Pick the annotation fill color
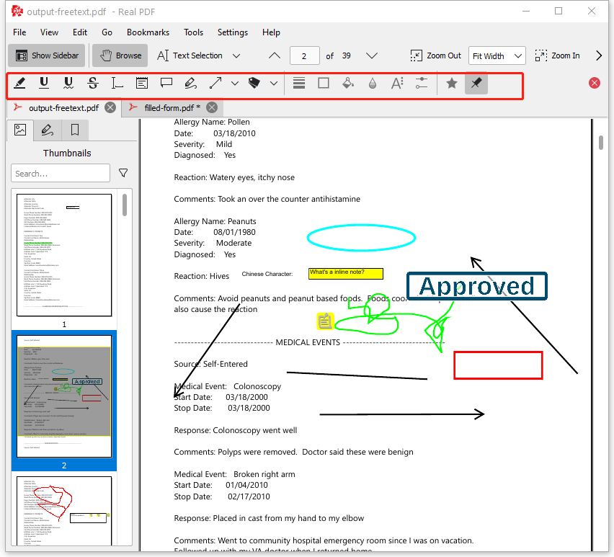614x557 pixels. coord(347,84)
